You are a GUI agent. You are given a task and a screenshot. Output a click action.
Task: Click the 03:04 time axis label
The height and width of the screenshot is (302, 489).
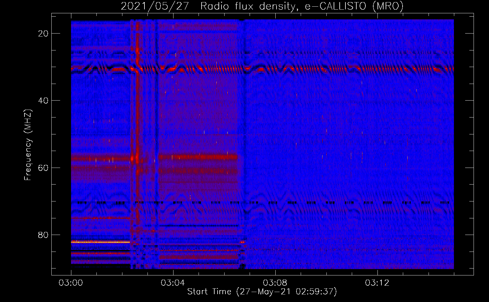pyautogui.click(x=173, y=283)
